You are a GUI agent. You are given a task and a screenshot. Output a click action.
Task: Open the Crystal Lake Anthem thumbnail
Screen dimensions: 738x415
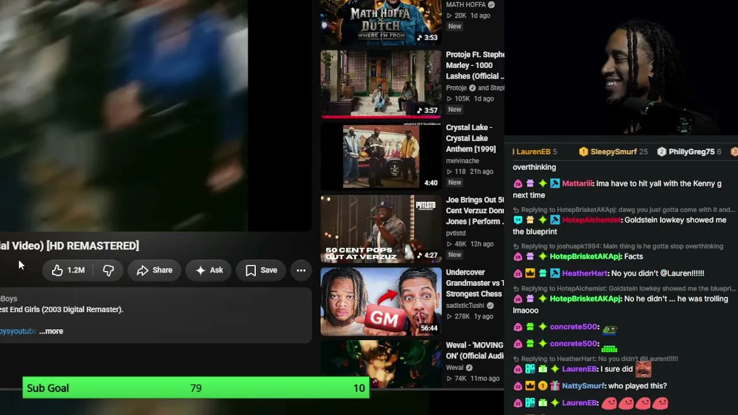tap(381, 157)
